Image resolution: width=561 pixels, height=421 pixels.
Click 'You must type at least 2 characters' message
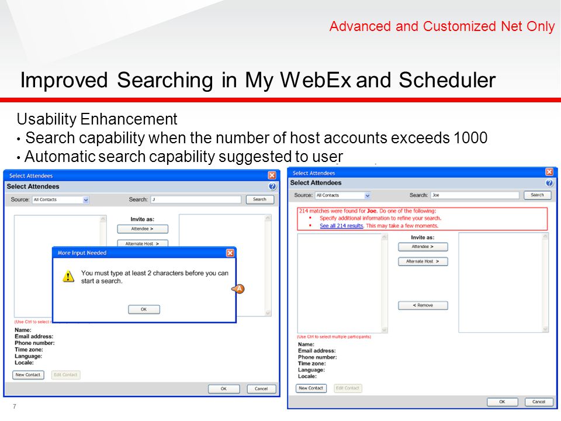[154, 277]
